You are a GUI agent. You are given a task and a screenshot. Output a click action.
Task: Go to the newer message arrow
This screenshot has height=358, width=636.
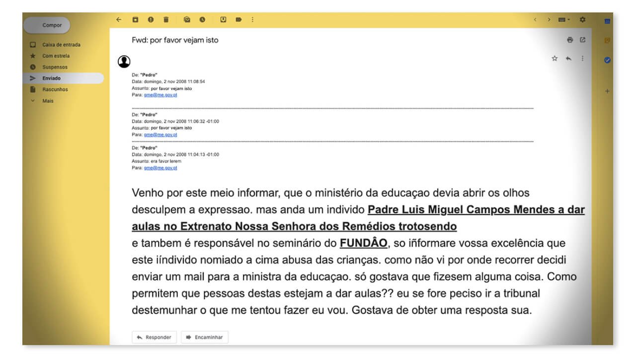tap(535, 19)
